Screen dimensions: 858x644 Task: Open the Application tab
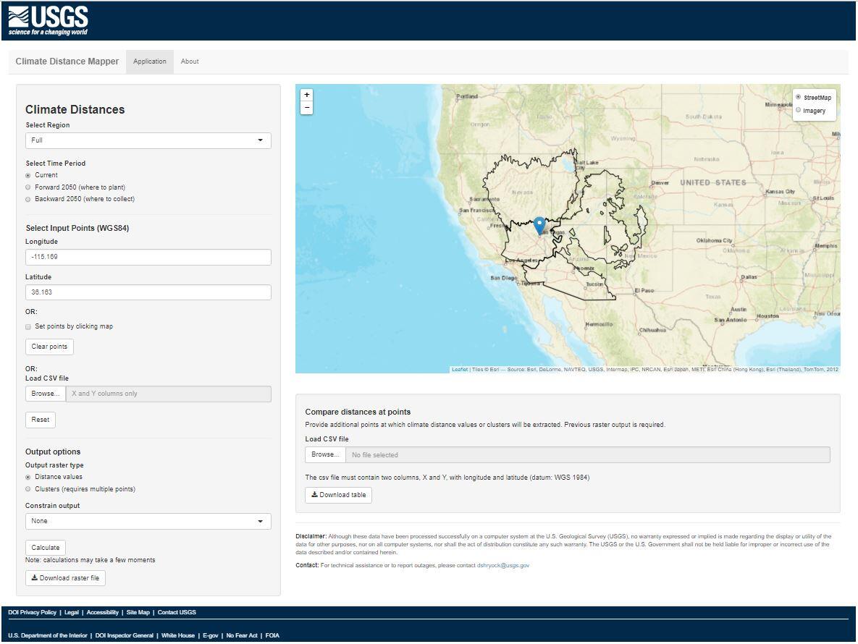(150, 62)
